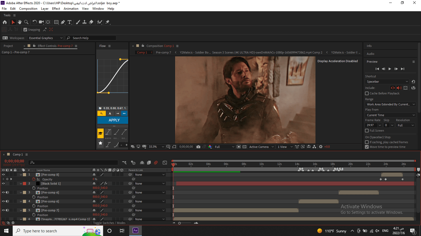Image resolution: width=421 pixels, height=236 pixels.
Task: Click the top yellow Flow curve handle
Action: tap(120, 59)
